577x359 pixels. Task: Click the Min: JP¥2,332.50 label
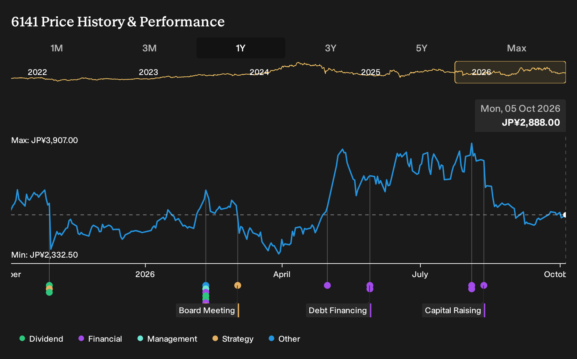[44, 255]
